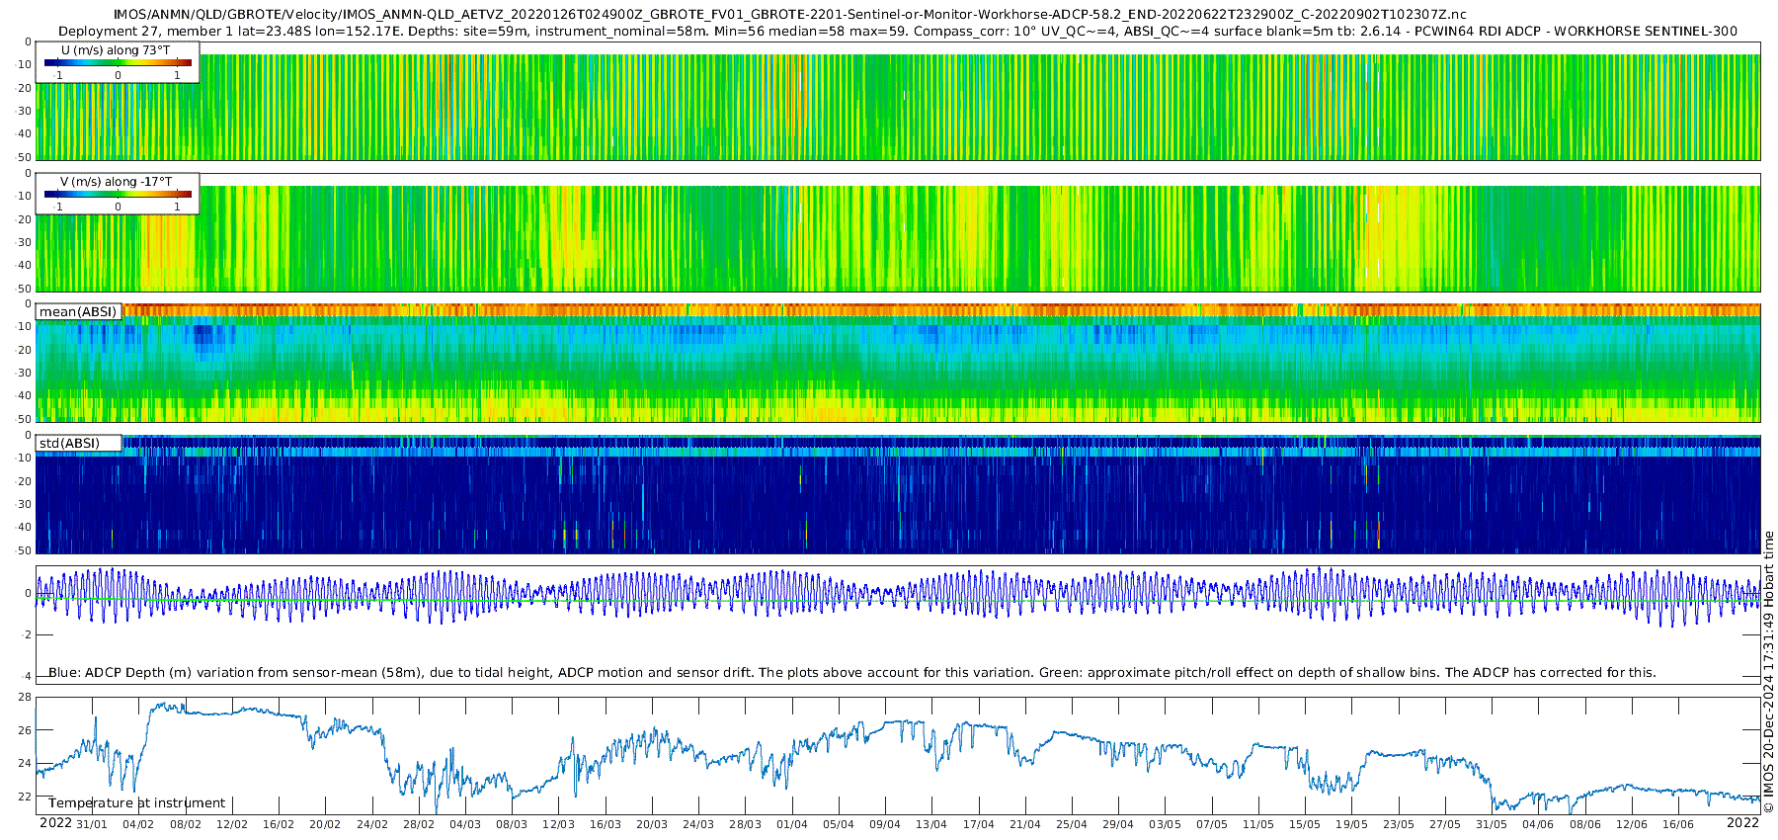Click the -4 tick on depth variation axis
Image resolution: width=1778 pixels, height=840 pixels.
25,677
